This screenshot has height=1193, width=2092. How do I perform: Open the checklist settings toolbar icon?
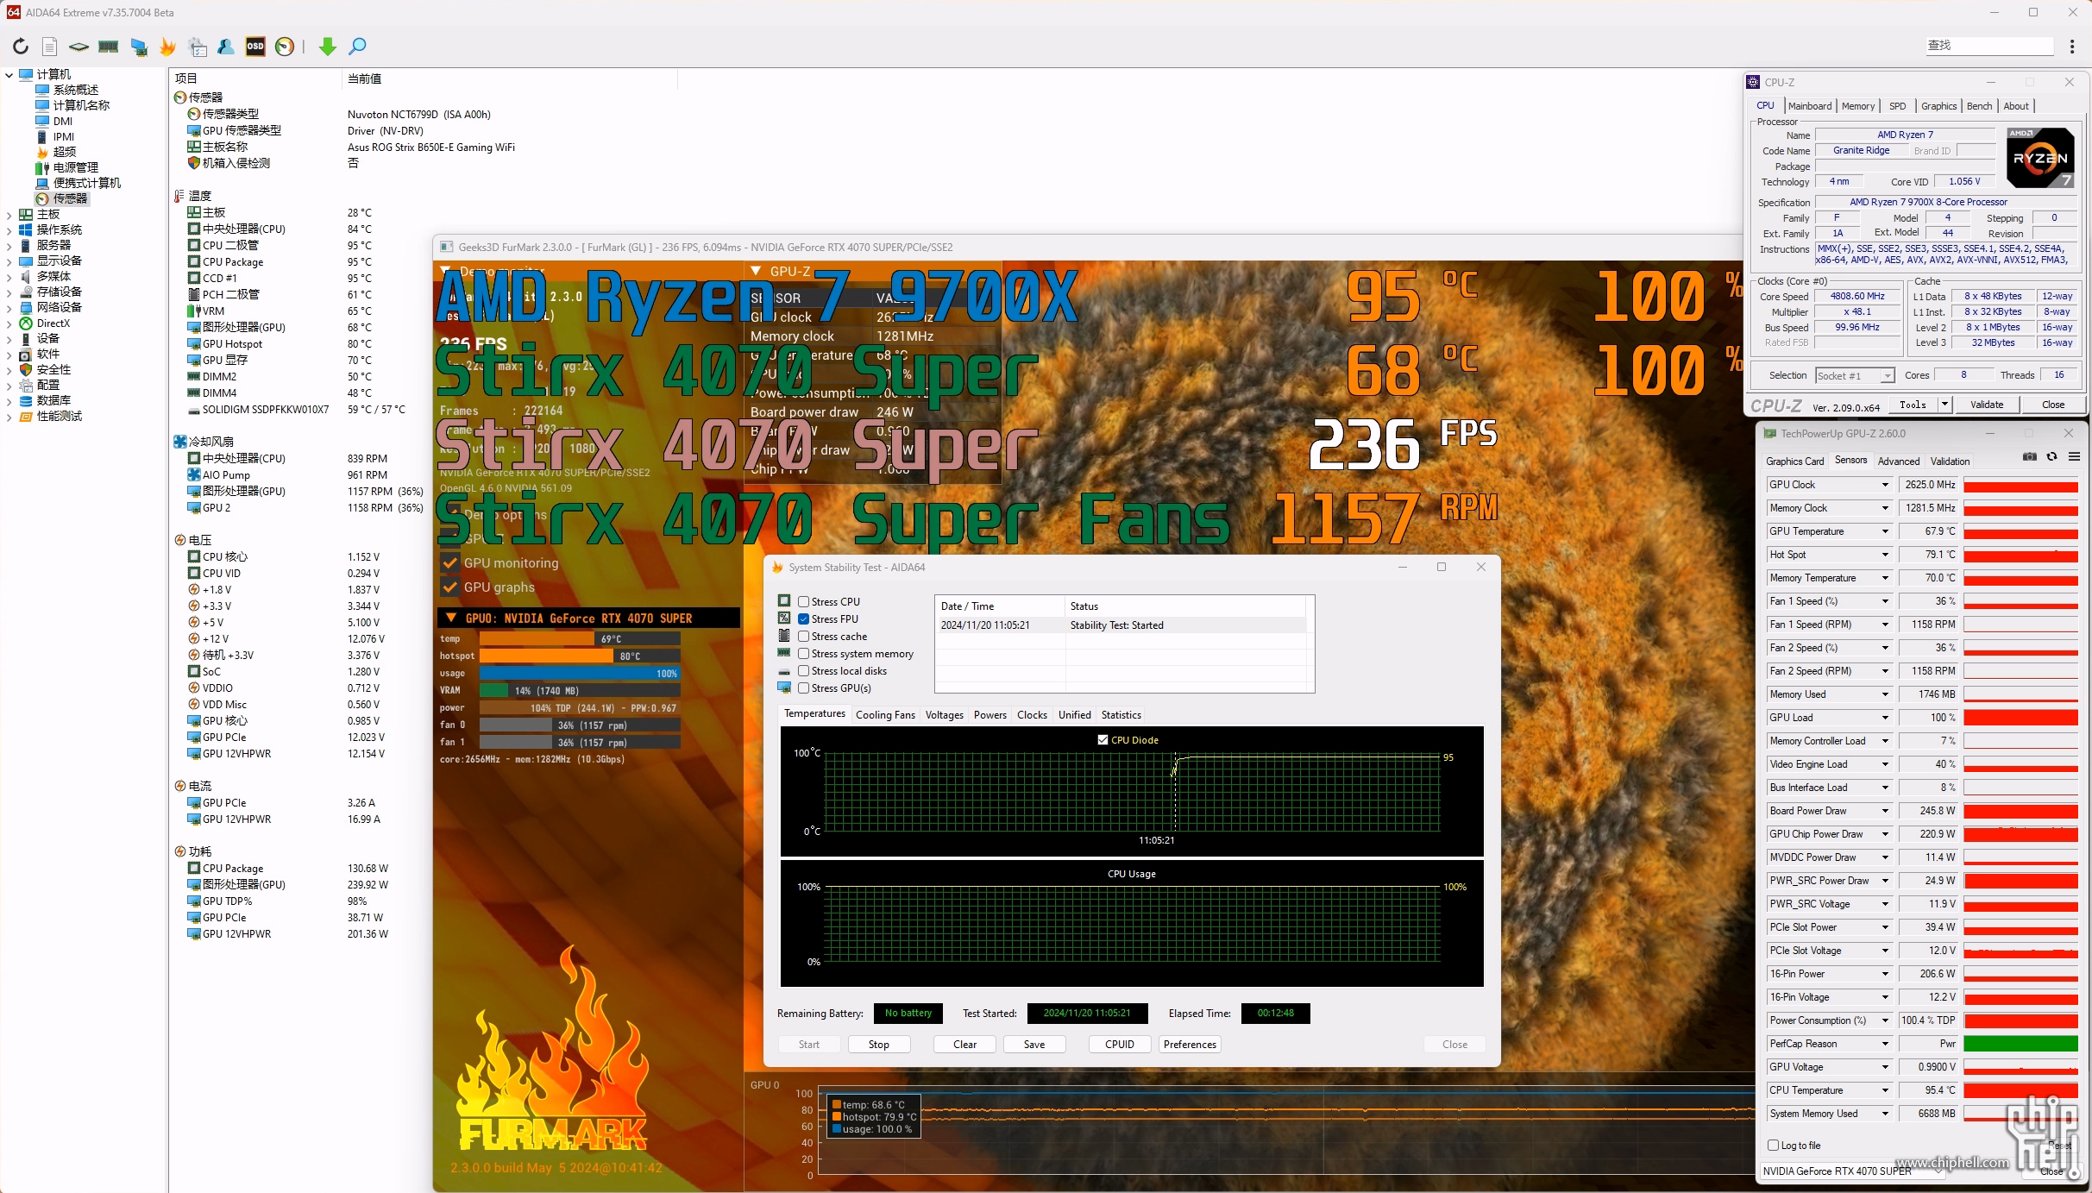[198, 47]
